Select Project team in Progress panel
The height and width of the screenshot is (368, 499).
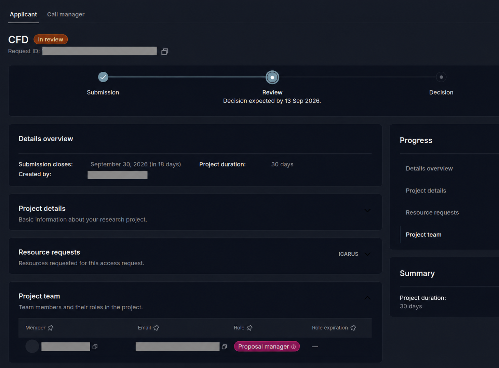point(423,235)
